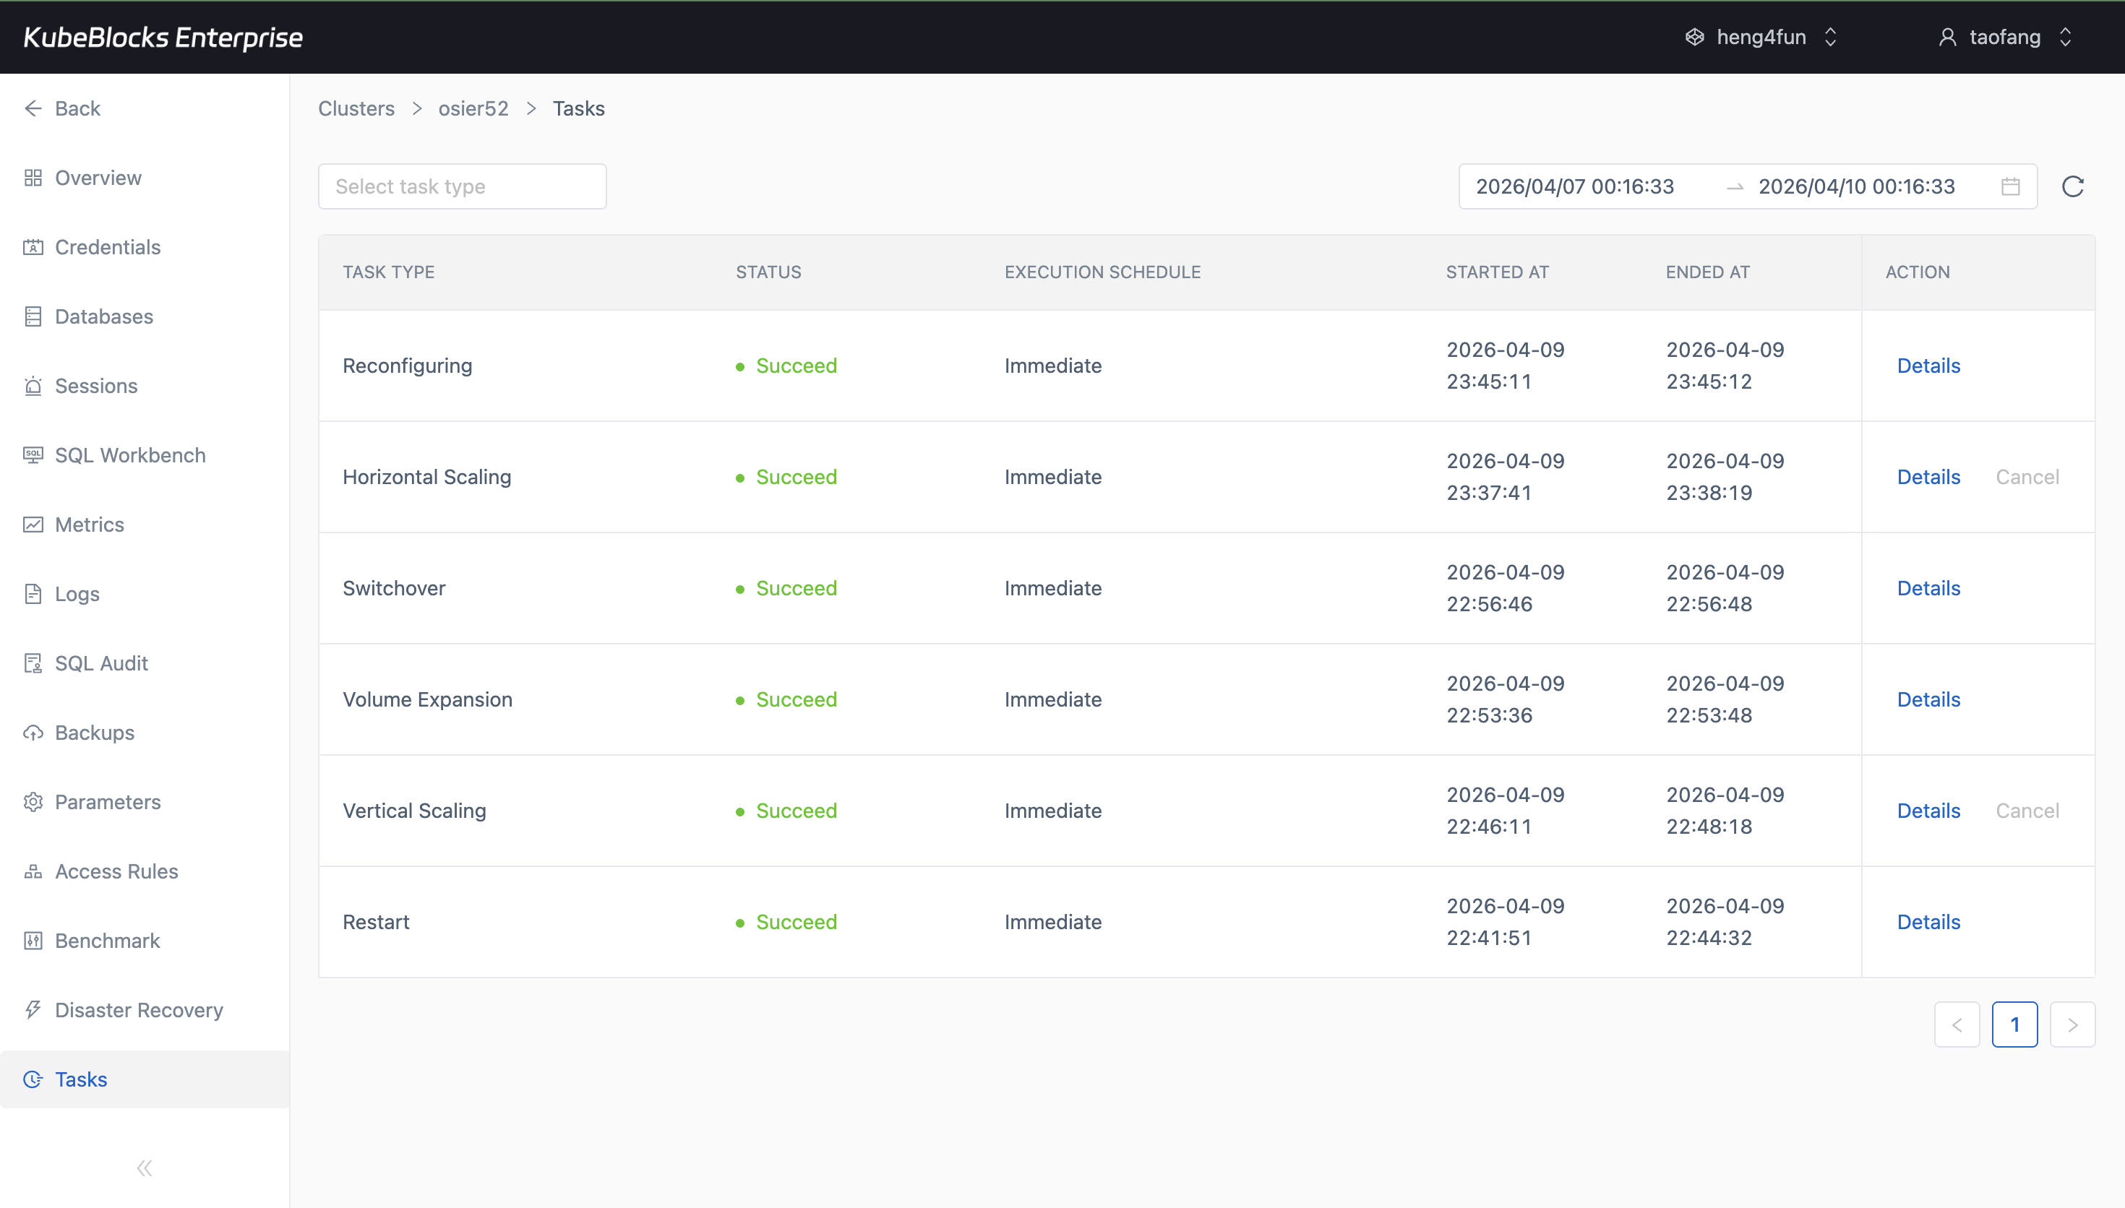The image size is (2125, 1208).
Task: View the Metrics panel
Action: [x=89, y=525]
